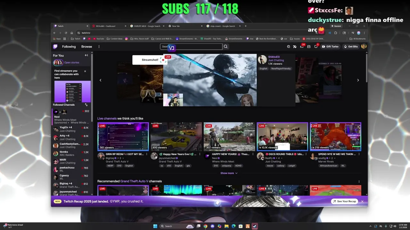This screenshot has width=410, height=230.
Task: Open Windows Start menu
Action: point(155,226)
